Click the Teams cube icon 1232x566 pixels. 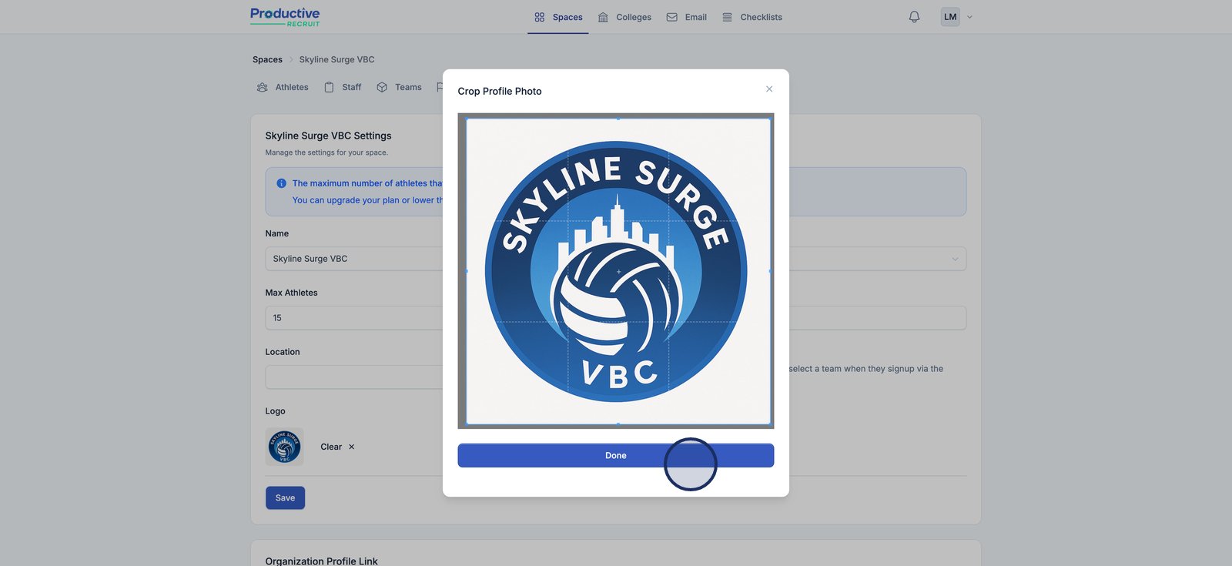coord(382,87)
